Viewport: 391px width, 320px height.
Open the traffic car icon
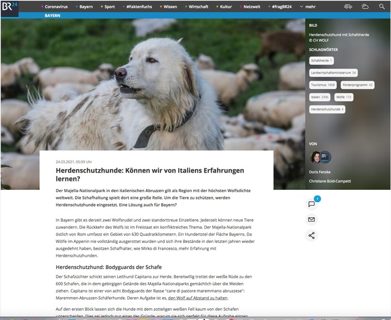coord(348,7)
